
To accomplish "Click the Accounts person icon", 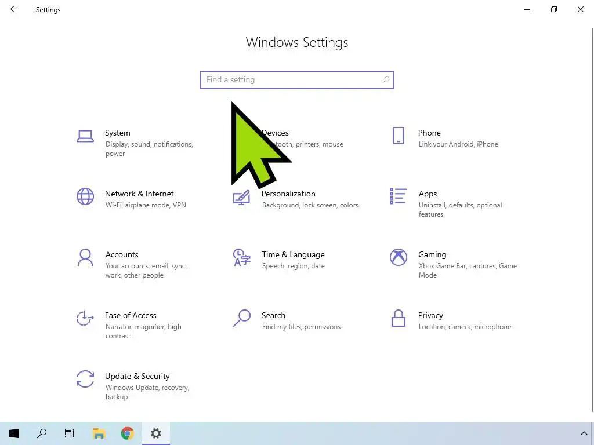I will point(85,257).
